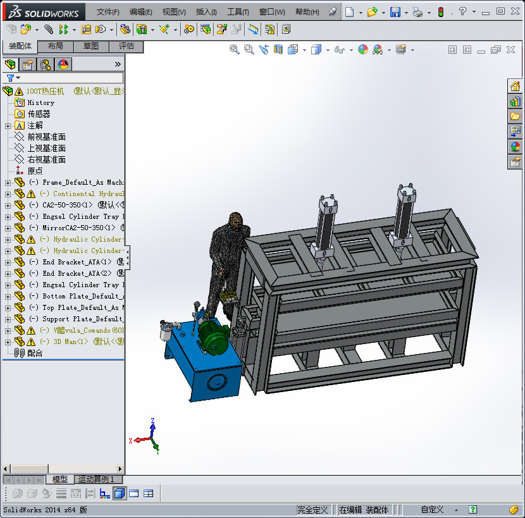Toggle the triad coordinate axis icon

click(x=105, y=493)
